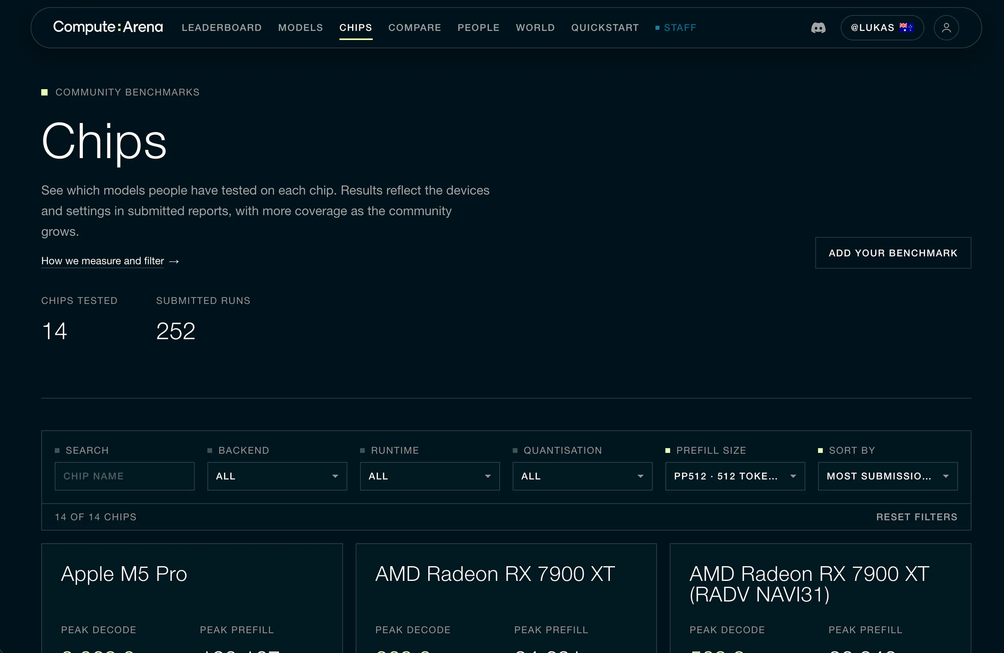Click the user profile avatar icon
The image size is (1004, 653).
(x=946, y=28)
